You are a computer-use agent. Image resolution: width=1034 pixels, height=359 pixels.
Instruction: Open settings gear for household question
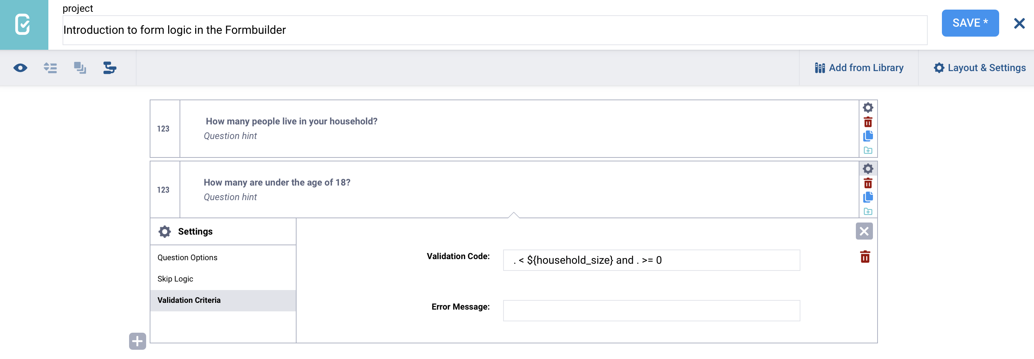pos(868,107)
